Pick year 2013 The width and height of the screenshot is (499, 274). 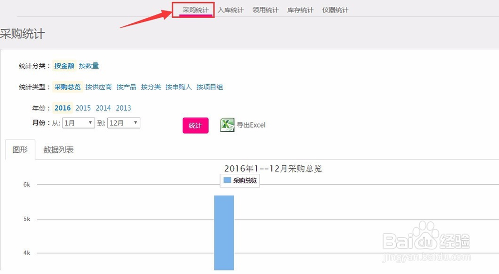(x=123, y=108)
